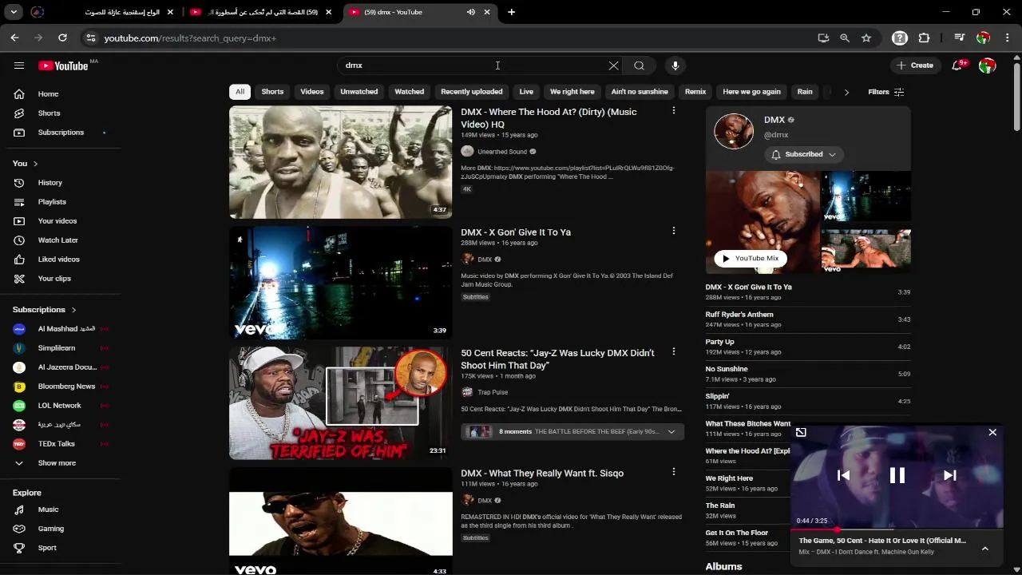Open the Trap Pulse channel link
The width and height of the screenshot is (1022, 575).
[493, 392]
